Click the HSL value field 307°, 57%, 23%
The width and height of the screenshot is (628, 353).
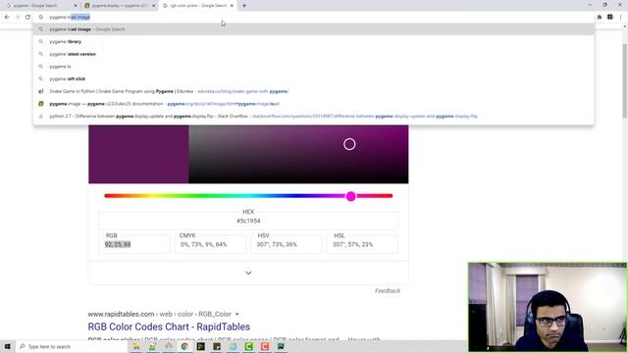[362, 244]
